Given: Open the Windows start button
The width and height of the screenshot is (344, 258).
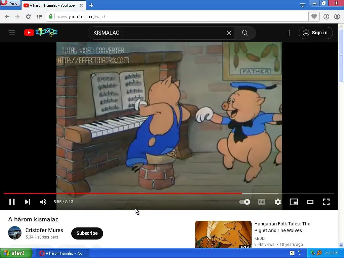Looking at the screenshot, I should [x=16, y=253].
